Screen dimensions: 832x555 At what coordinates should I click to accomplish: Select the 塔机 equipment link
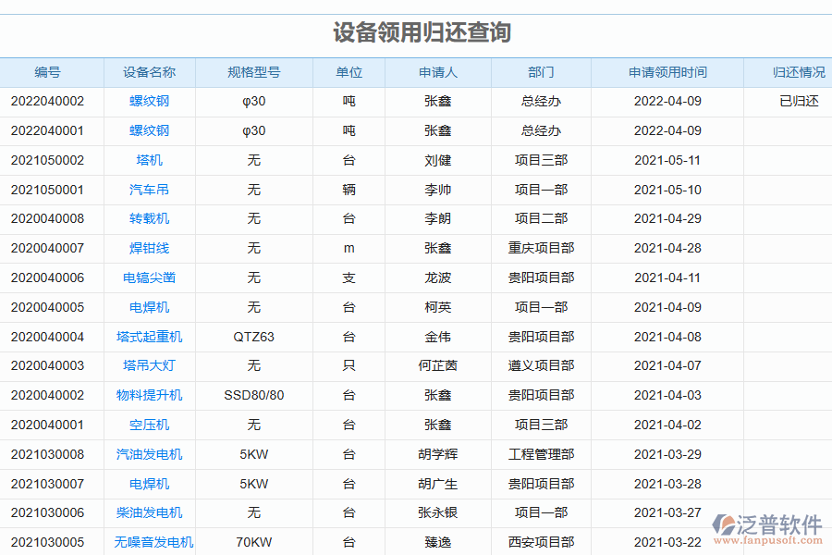click(151, 160)
